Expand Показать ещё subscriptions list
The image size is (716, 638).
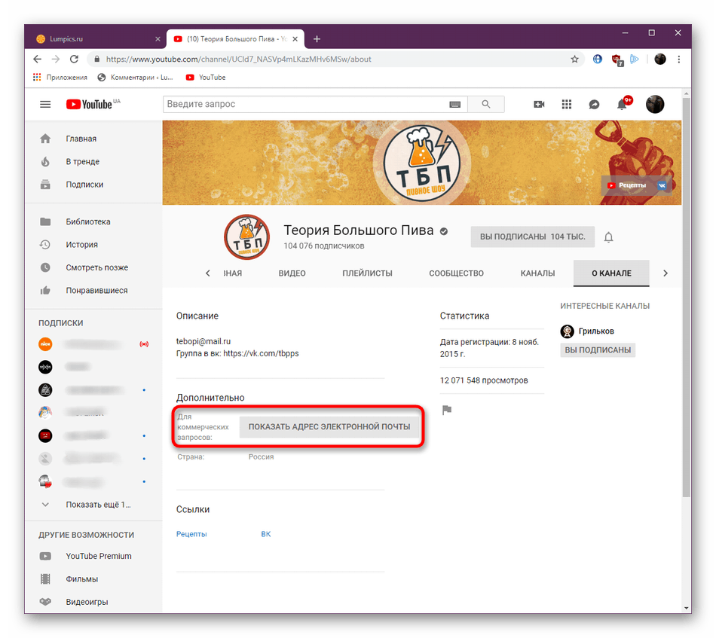(93, 504)
